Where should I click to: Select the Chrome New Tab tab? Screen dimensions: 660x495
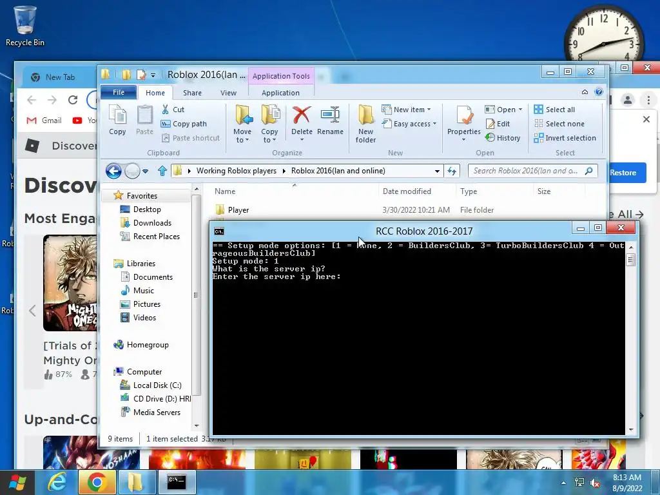60,77
